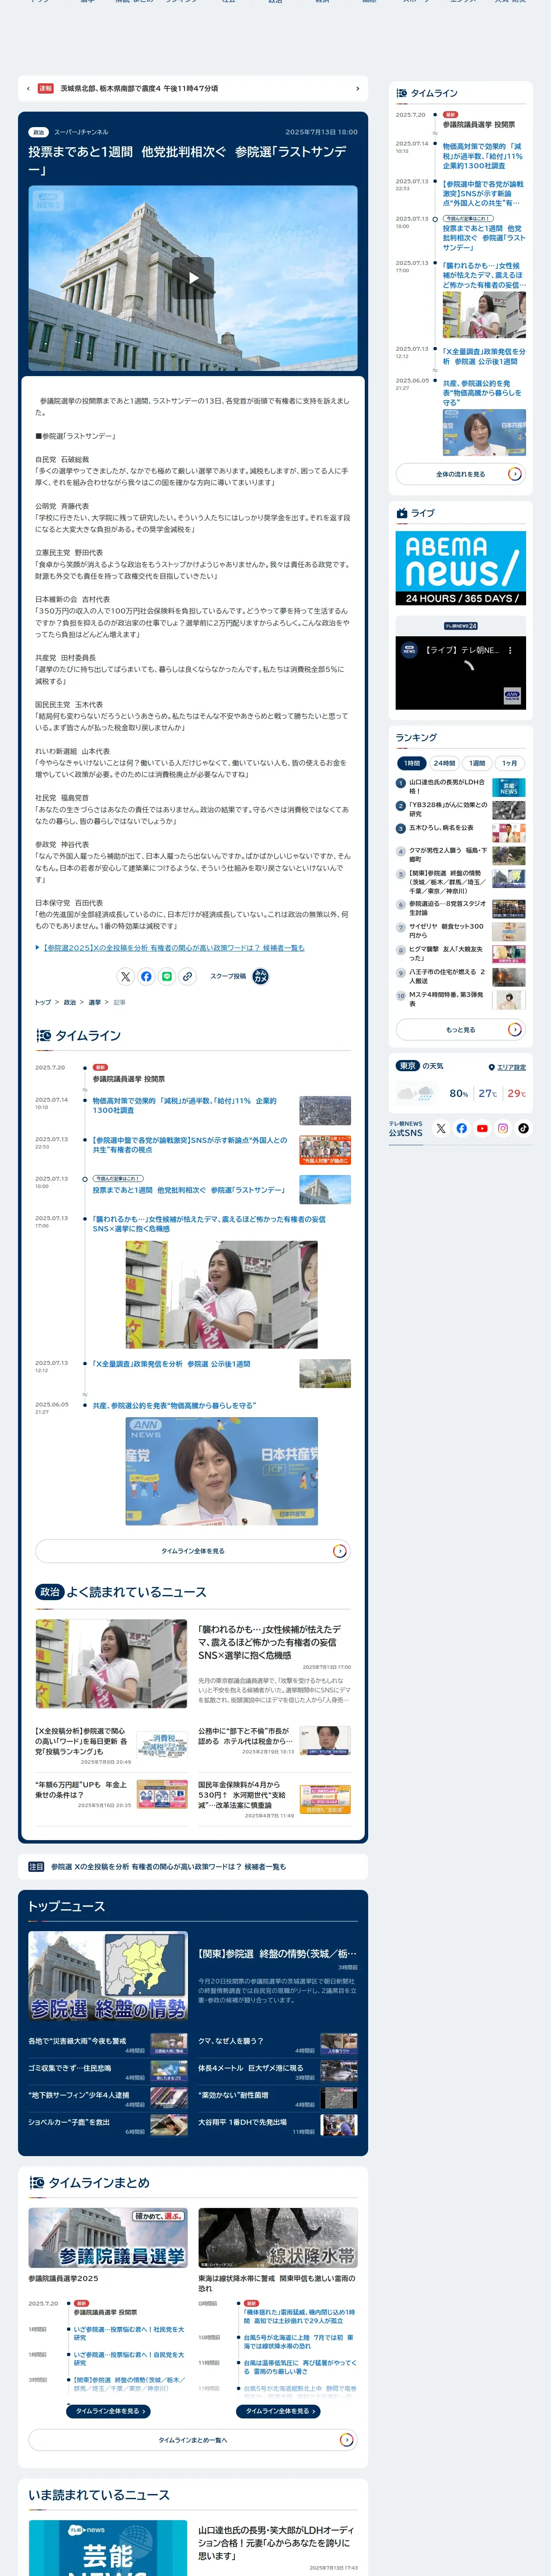The width and height of the screenshot is (551, 2576).
Task: Open ABEMA news live banner
Action: [x=461, y=568]
